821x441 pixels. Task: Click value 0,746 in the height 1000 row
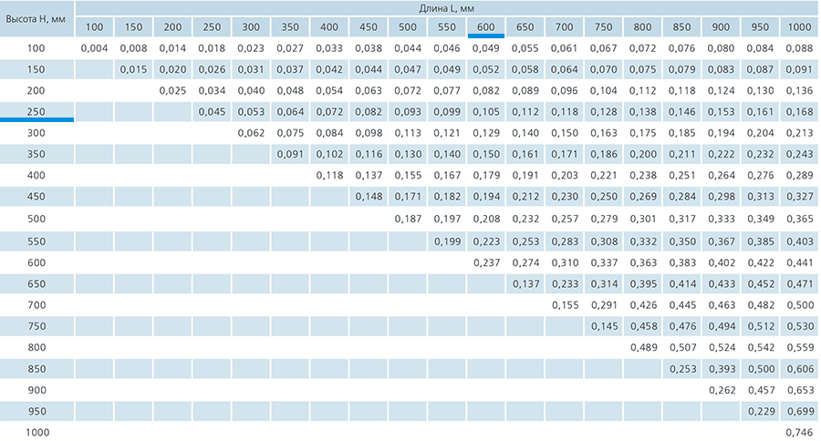click(x=799, y=433)
